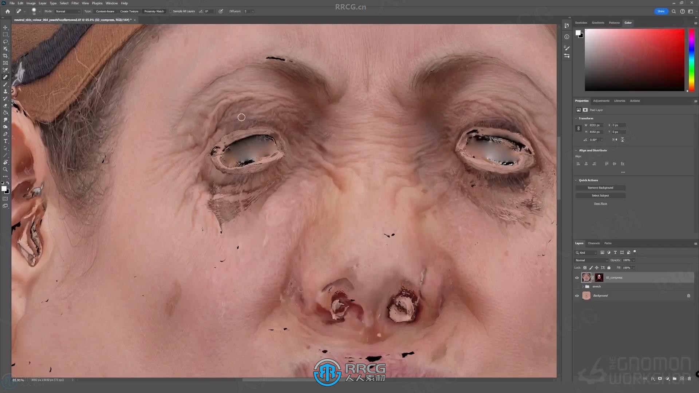Flip layer horizontally in Properties
This screenshot has width=699, height=393.
coord(615,140)
